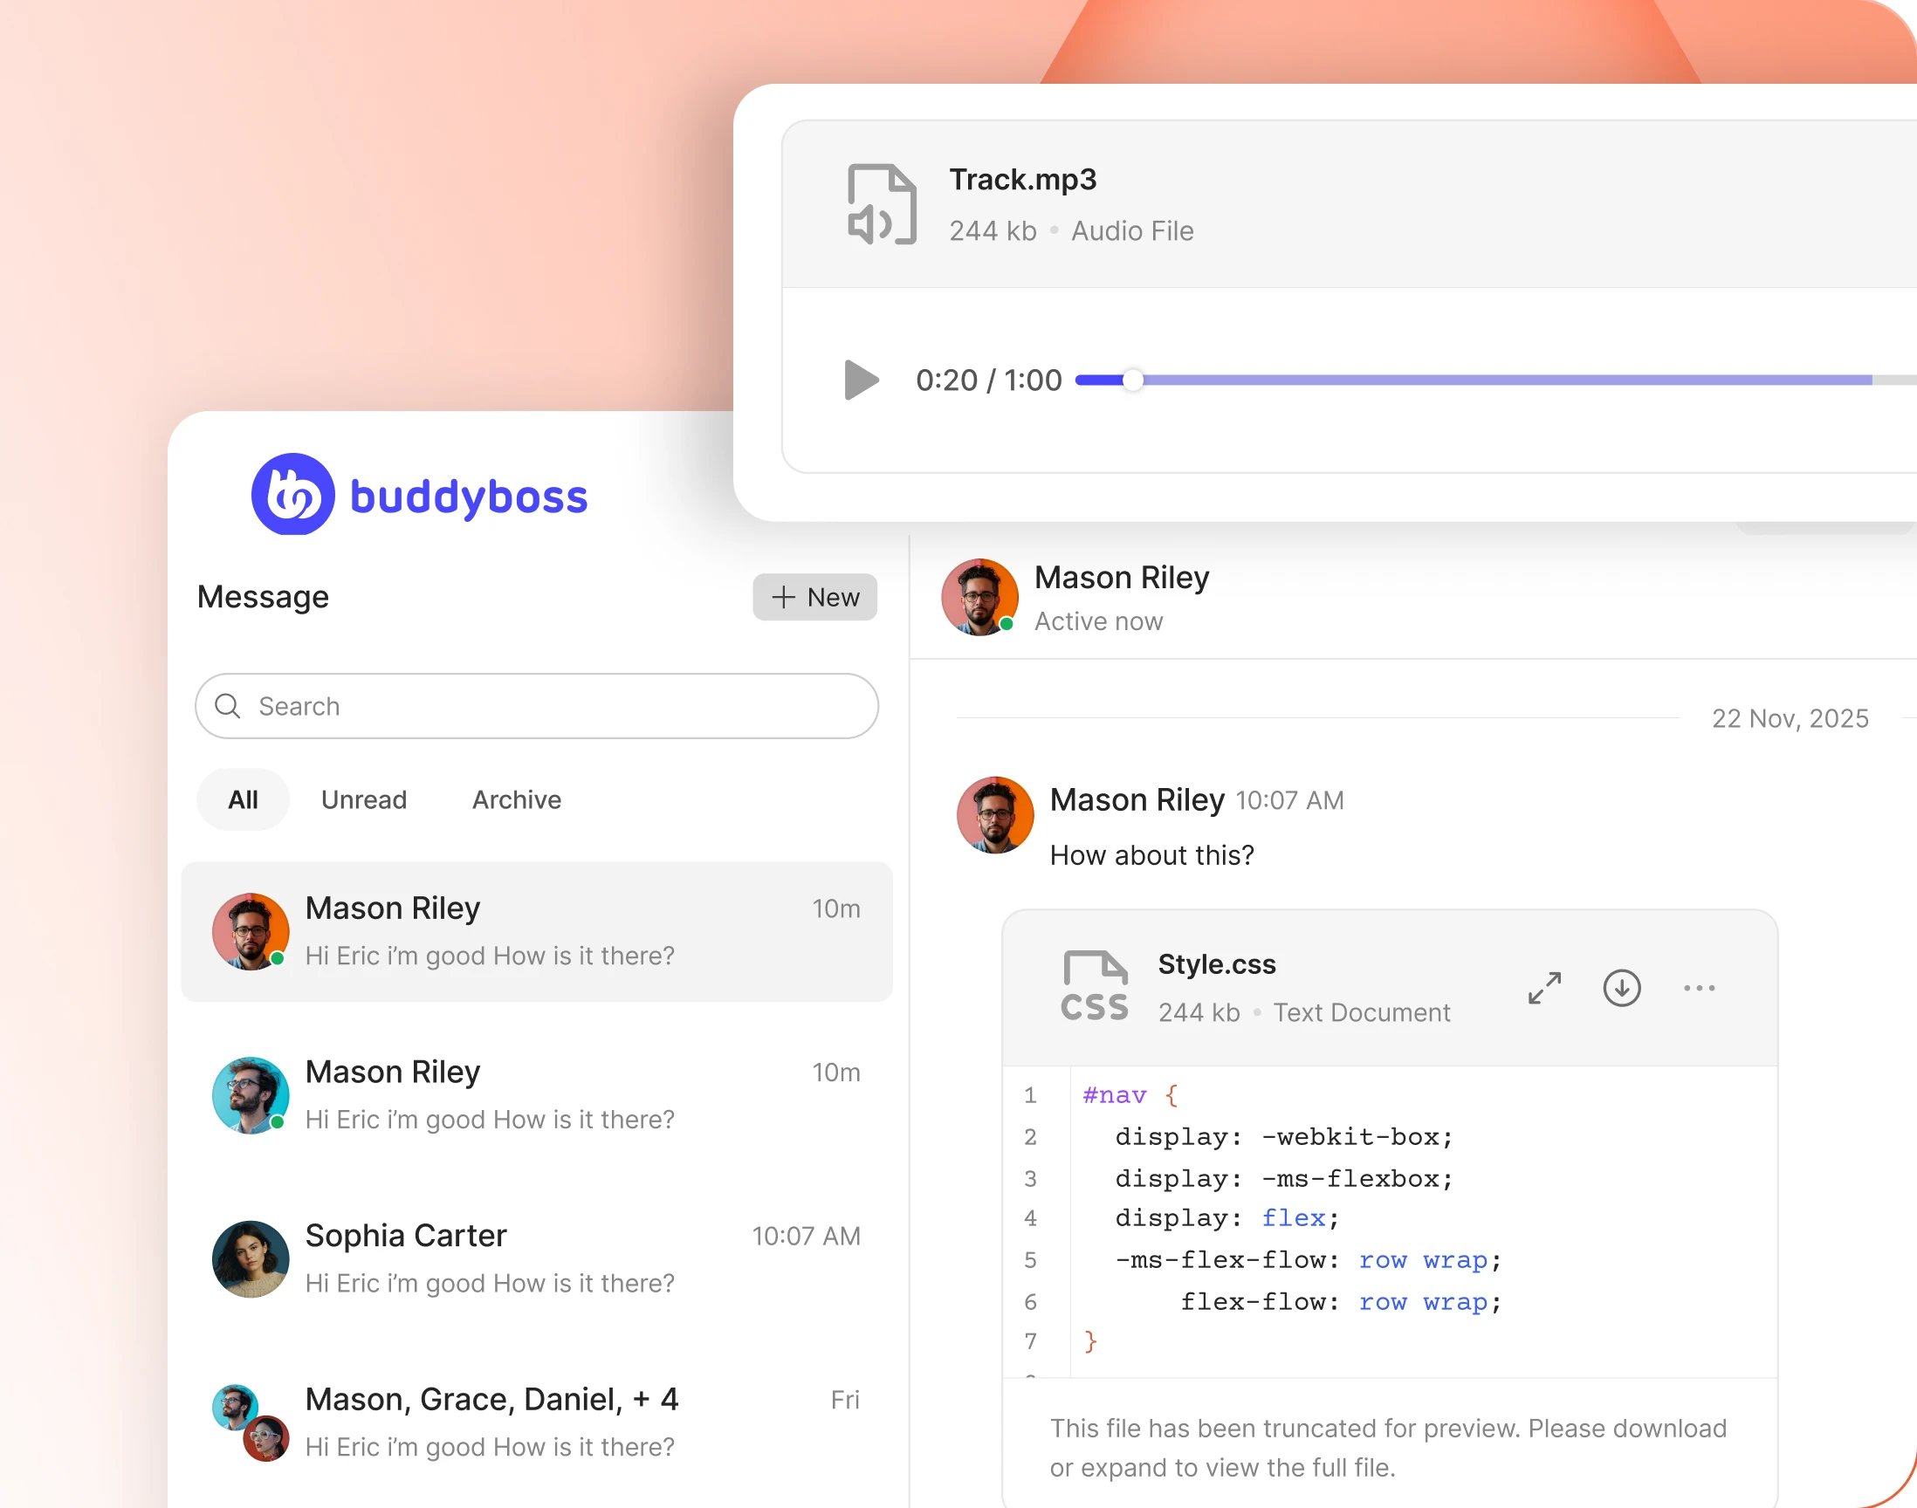1917x1508 pixels.
Task: Click the "How about this?" message text
Action: pos(1151,854)
